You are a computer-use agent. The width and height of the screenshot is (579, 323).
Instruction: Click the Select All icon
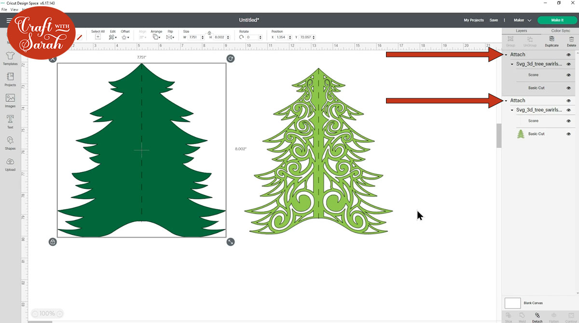(x=98, y=37)
